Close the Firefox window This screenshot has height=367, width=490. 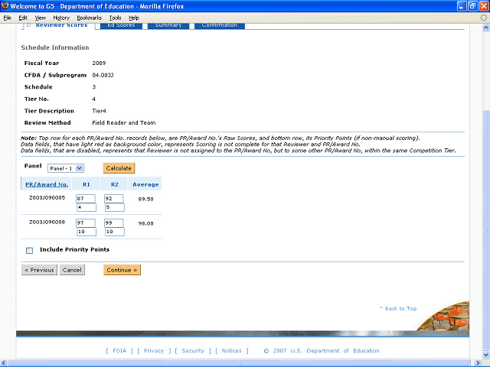point(484,6)
